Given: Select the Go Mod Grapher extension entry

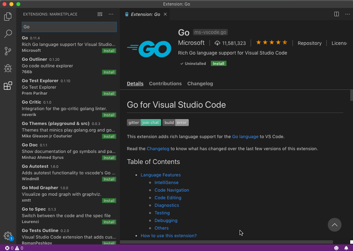Looking at the screenshot, I should click(69, 194).
